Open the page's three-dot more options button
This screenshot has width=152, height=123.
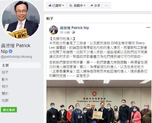[106, 5]
